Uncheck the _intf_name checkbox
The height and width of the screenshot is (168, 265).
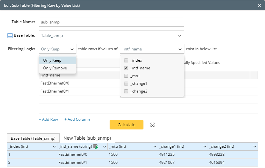coord(126,68)
